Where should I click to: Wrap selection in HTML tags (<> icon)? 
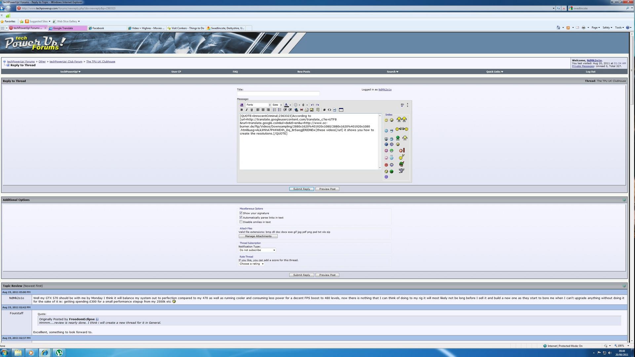tap(329, 110)
